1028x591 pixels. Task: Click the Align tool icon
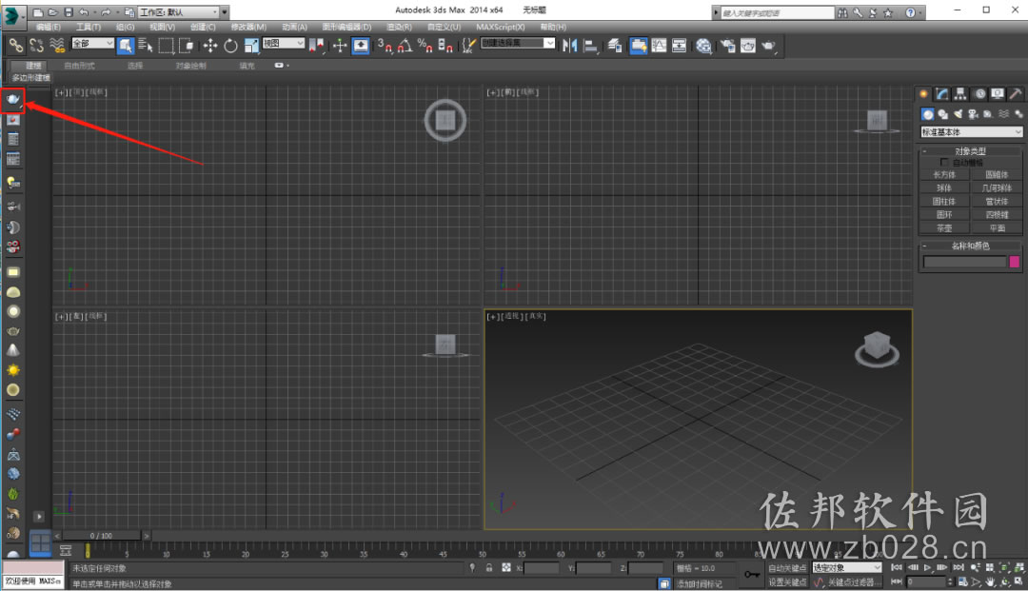[x=591, y=46]
